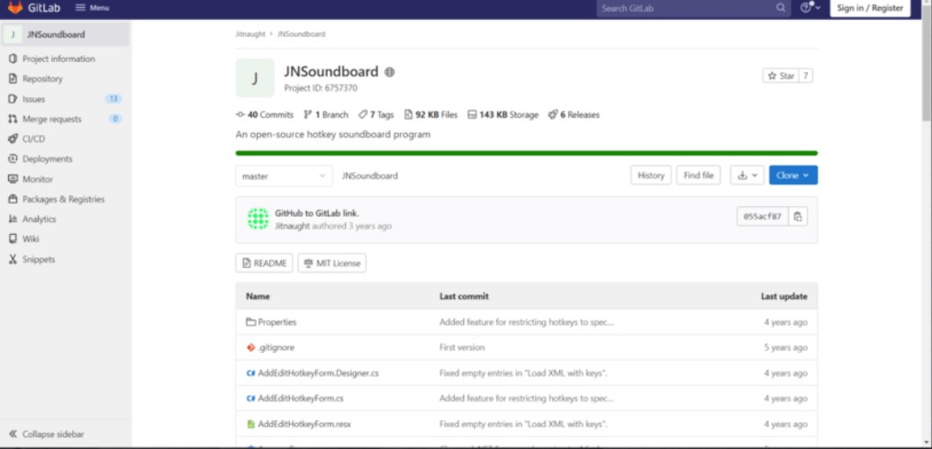Image resolution: width=932 pixels, height=449 pixels.
Task: Open JNSoundboard project header in sidebar
Action: [65, 34]
